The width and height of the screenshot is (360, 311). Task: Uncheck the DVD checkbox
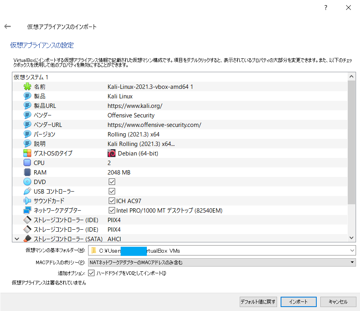[x=112, y=182]
